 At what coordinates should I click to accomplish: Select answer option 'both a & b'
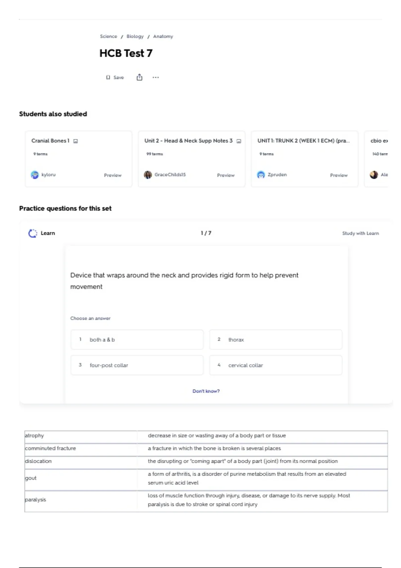tap(137, 339)
